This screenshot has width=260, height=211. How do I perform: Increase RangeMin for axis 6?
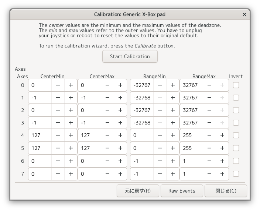click(x=172, y=161)
